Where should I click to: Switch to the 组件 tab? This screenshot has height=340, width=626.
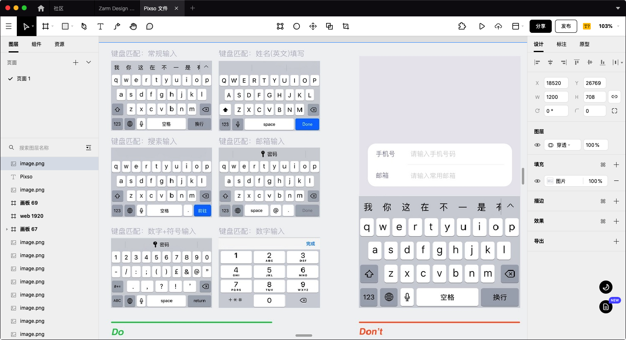click(x=37, y=44)
